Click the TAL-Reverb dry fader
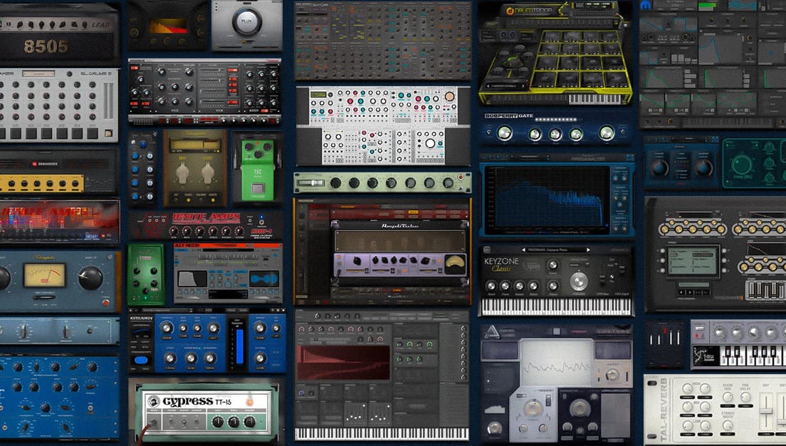Image resolution: width=786 pixels, height=446 pixels. tap(766, 410)
